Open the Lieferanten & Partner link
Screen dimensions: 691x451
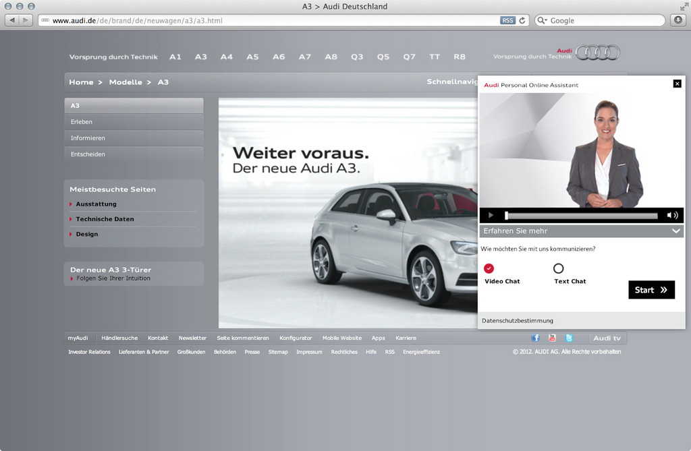(144, 352)
